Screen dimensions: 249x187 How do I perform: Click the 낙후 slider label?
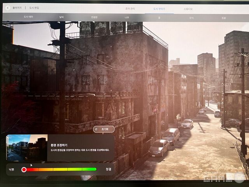point(12,169)
